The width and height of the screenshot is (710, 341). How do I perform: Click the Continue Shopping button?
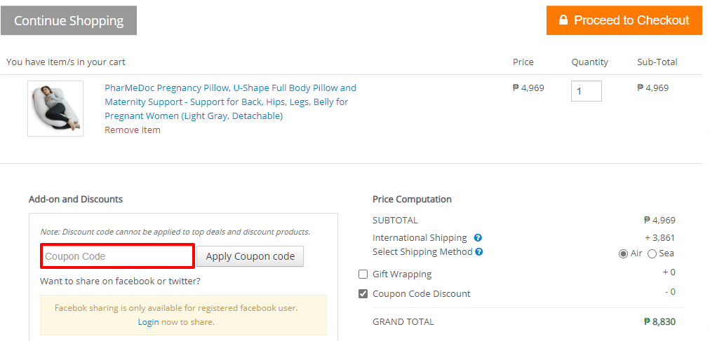coord(69,20)
